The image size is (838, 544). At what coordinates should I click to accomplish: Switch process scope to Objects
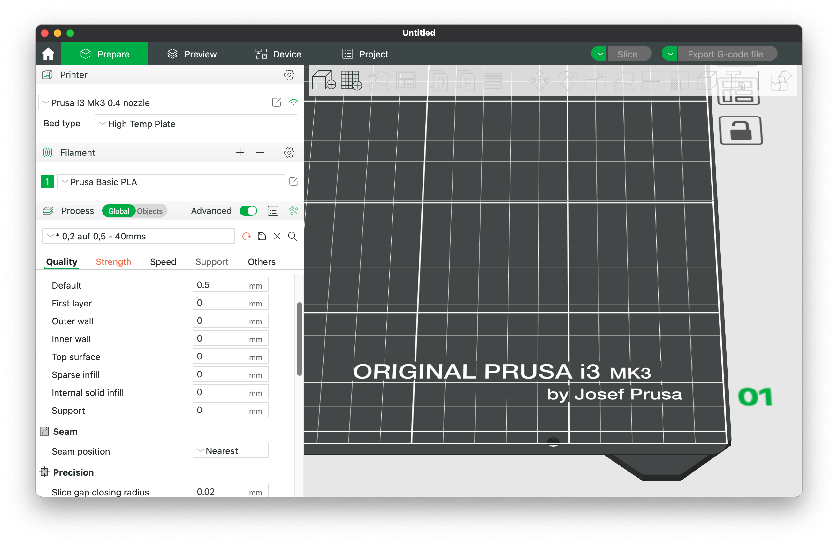pos(150,211)
